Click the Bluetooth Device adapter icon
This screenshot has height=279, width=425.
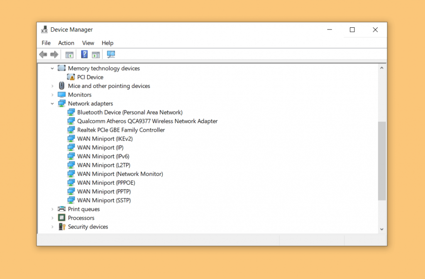click(x=71, y=112)
